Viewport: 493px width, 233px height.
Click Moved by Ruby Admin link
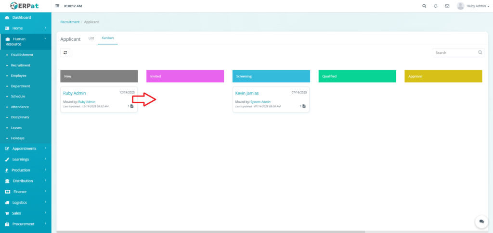[x=87, y=102]
